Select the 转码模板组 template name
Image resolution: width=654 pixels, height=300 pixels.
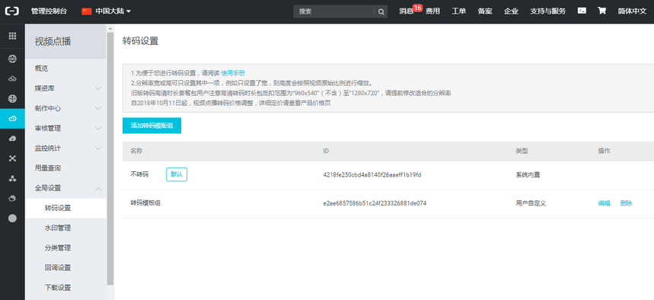tap(145, 203)
